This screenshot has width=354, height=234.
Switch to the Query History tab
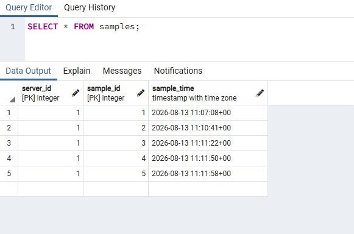[90, 7]
